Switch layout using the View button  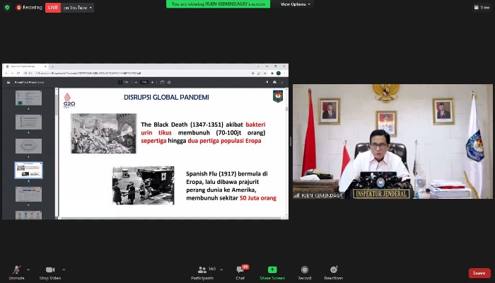point(479,7)
